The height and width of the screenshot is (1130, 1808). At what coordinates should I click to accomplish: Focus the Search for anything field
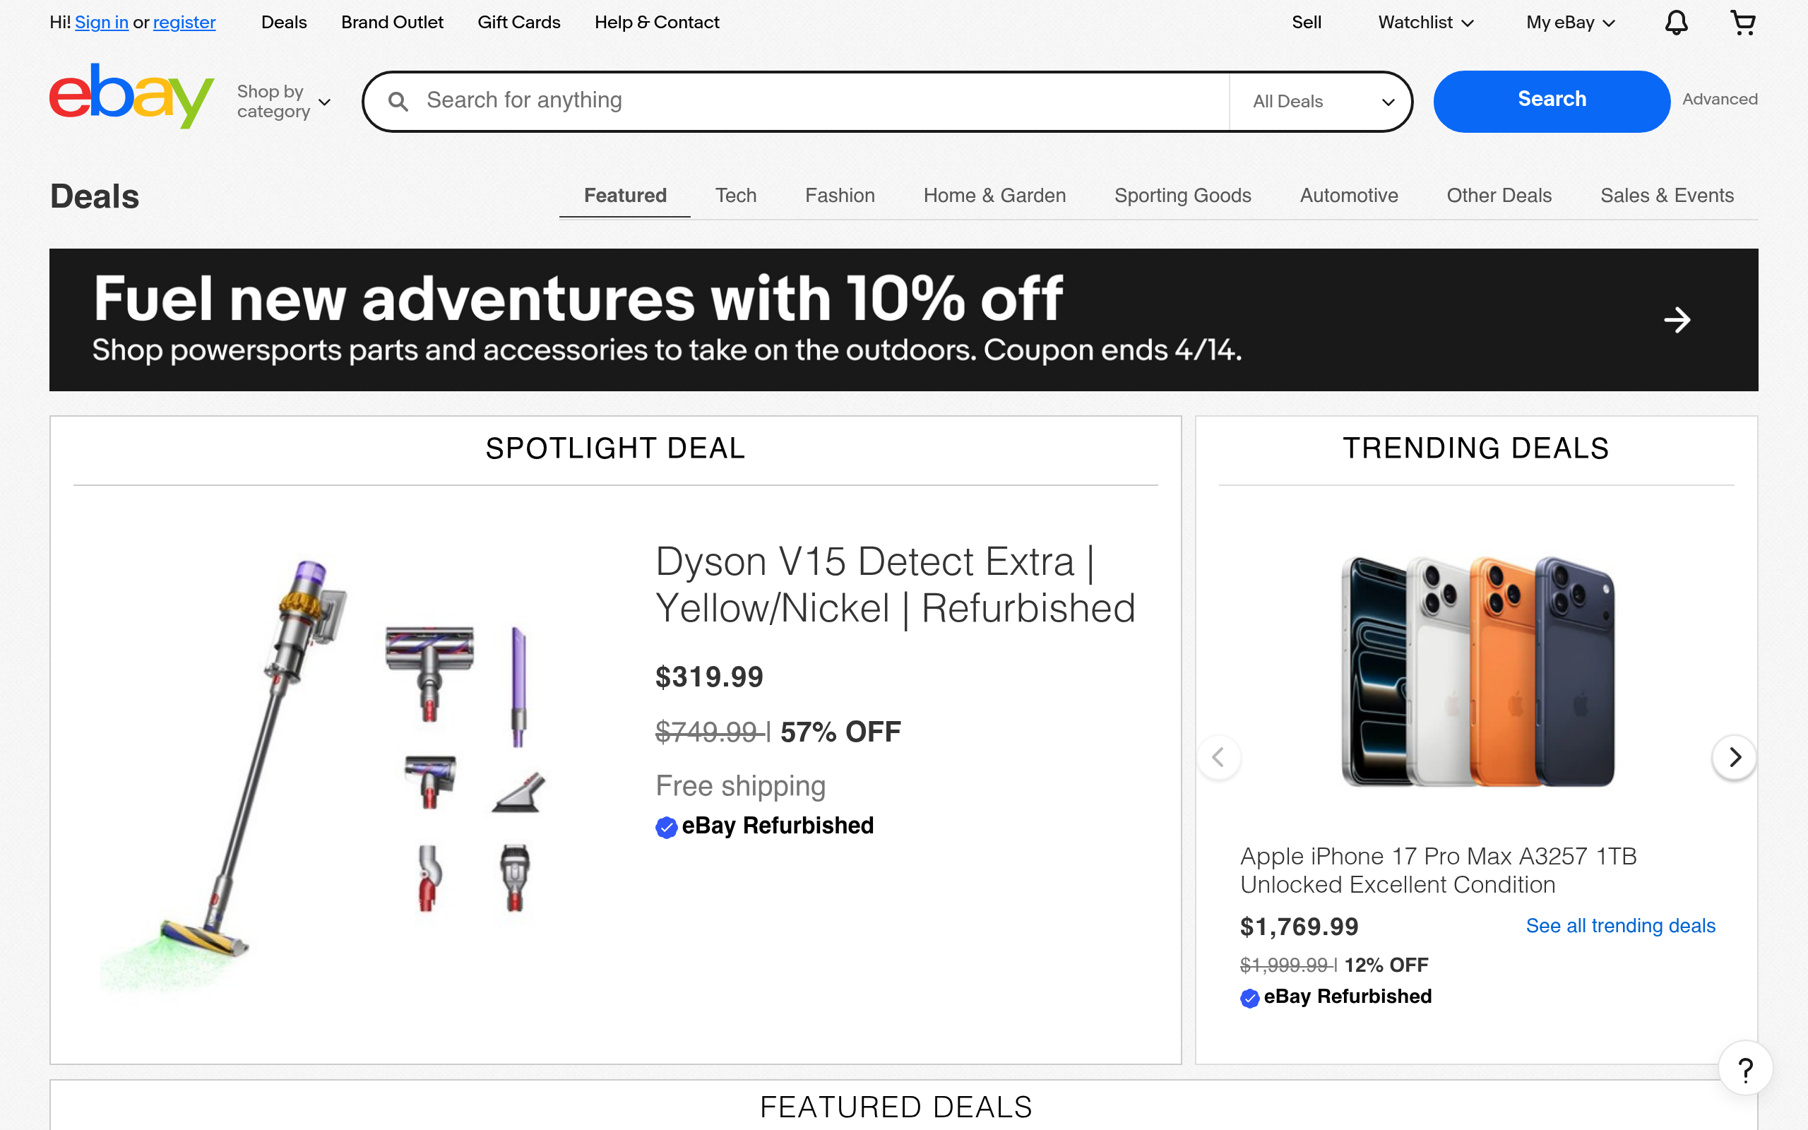(822, 101)
